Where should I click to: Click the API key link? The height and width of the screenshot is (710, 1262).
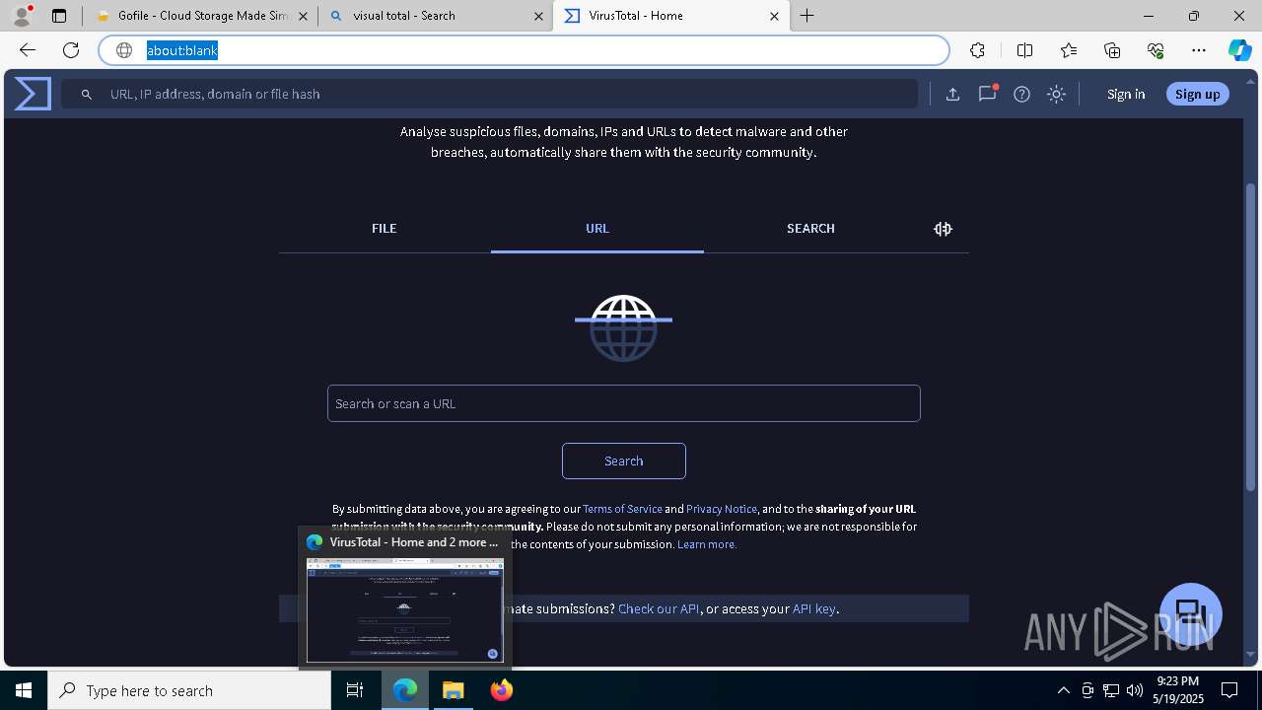(814, 608)
